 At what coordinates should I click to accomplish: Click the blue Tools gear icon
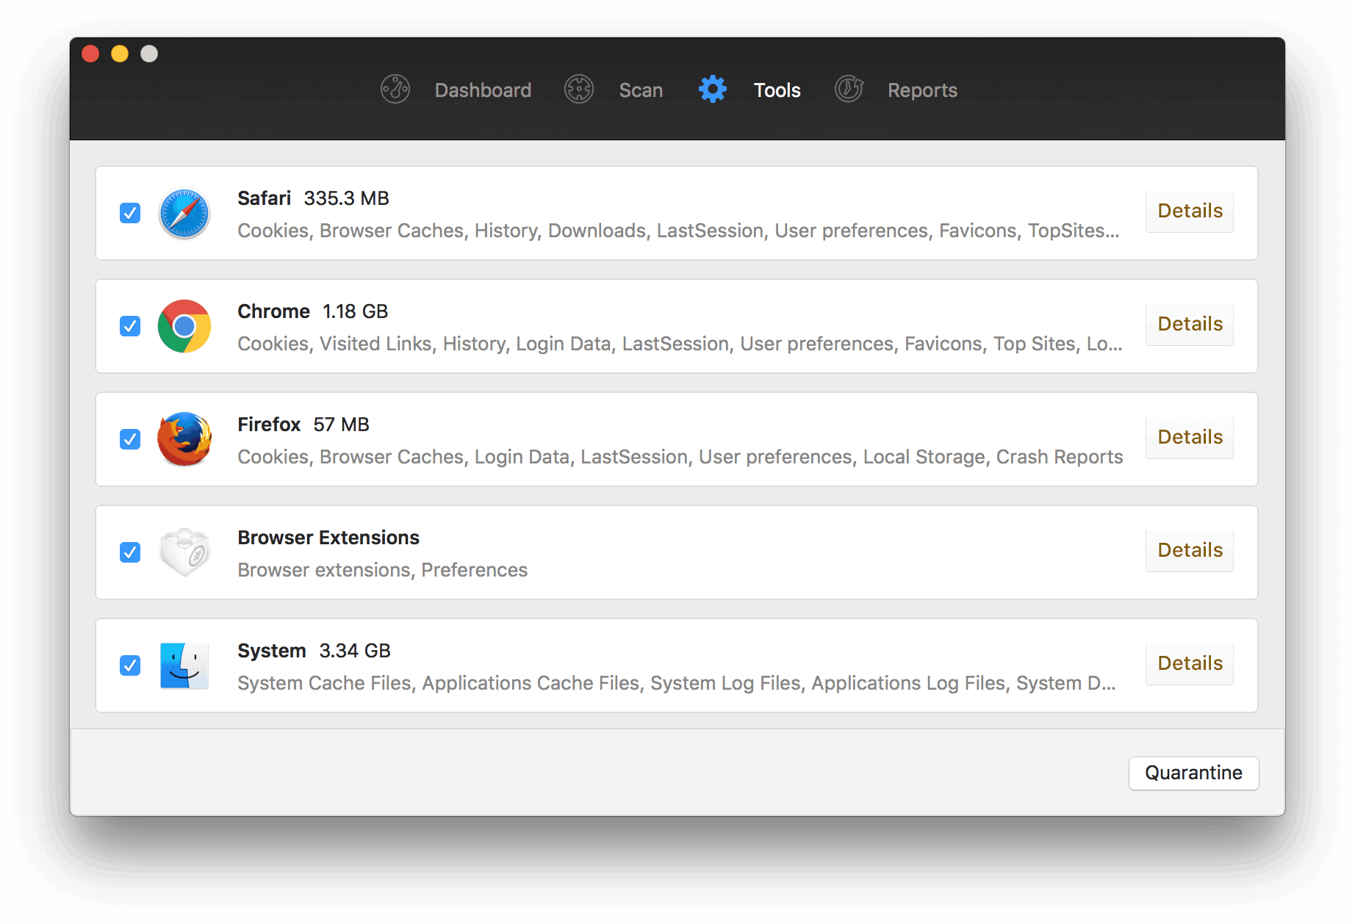point(712,90)
